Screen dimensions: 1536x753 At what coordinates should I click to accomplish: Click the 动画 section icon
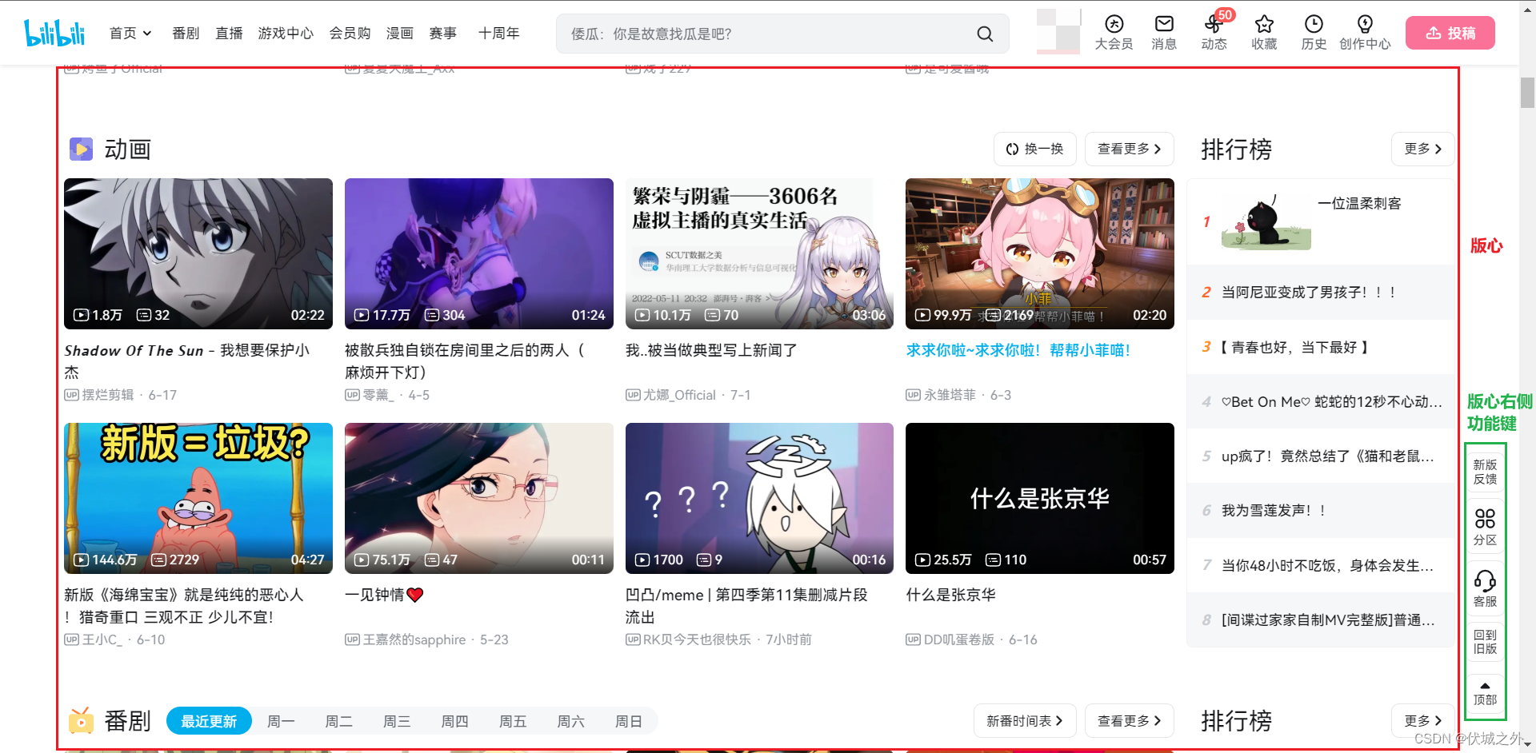(x=81, y=149)
